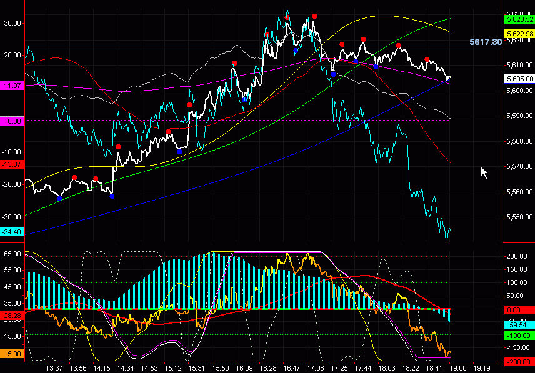
Task: Click the 5,570.00 price axis label
Action: pyautogui.click(x=519, y=166)
